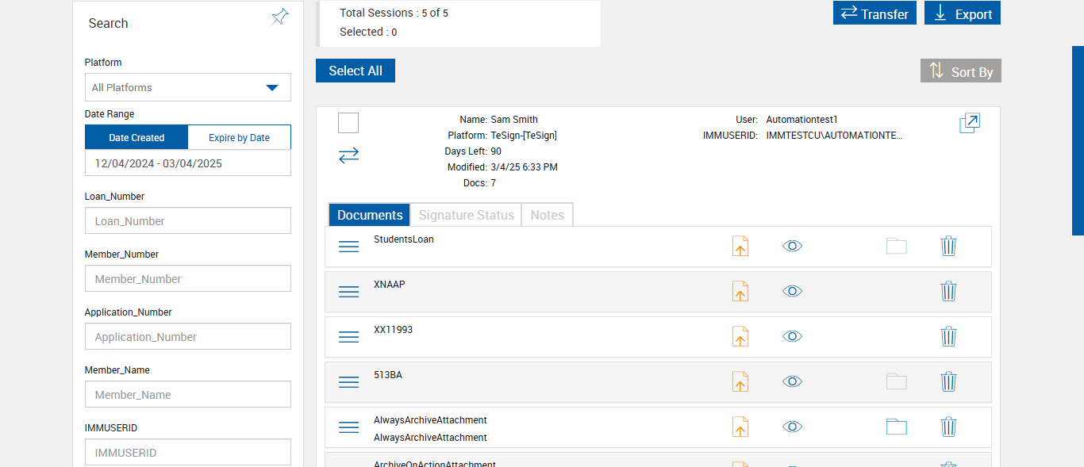
Task: Open folder icon for AlwaysArchiveAttachment
Action: tap(897, 427)
